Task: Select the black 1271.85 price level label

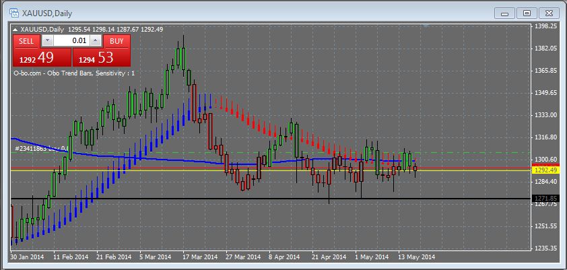Action: click(x=544, y=199)
